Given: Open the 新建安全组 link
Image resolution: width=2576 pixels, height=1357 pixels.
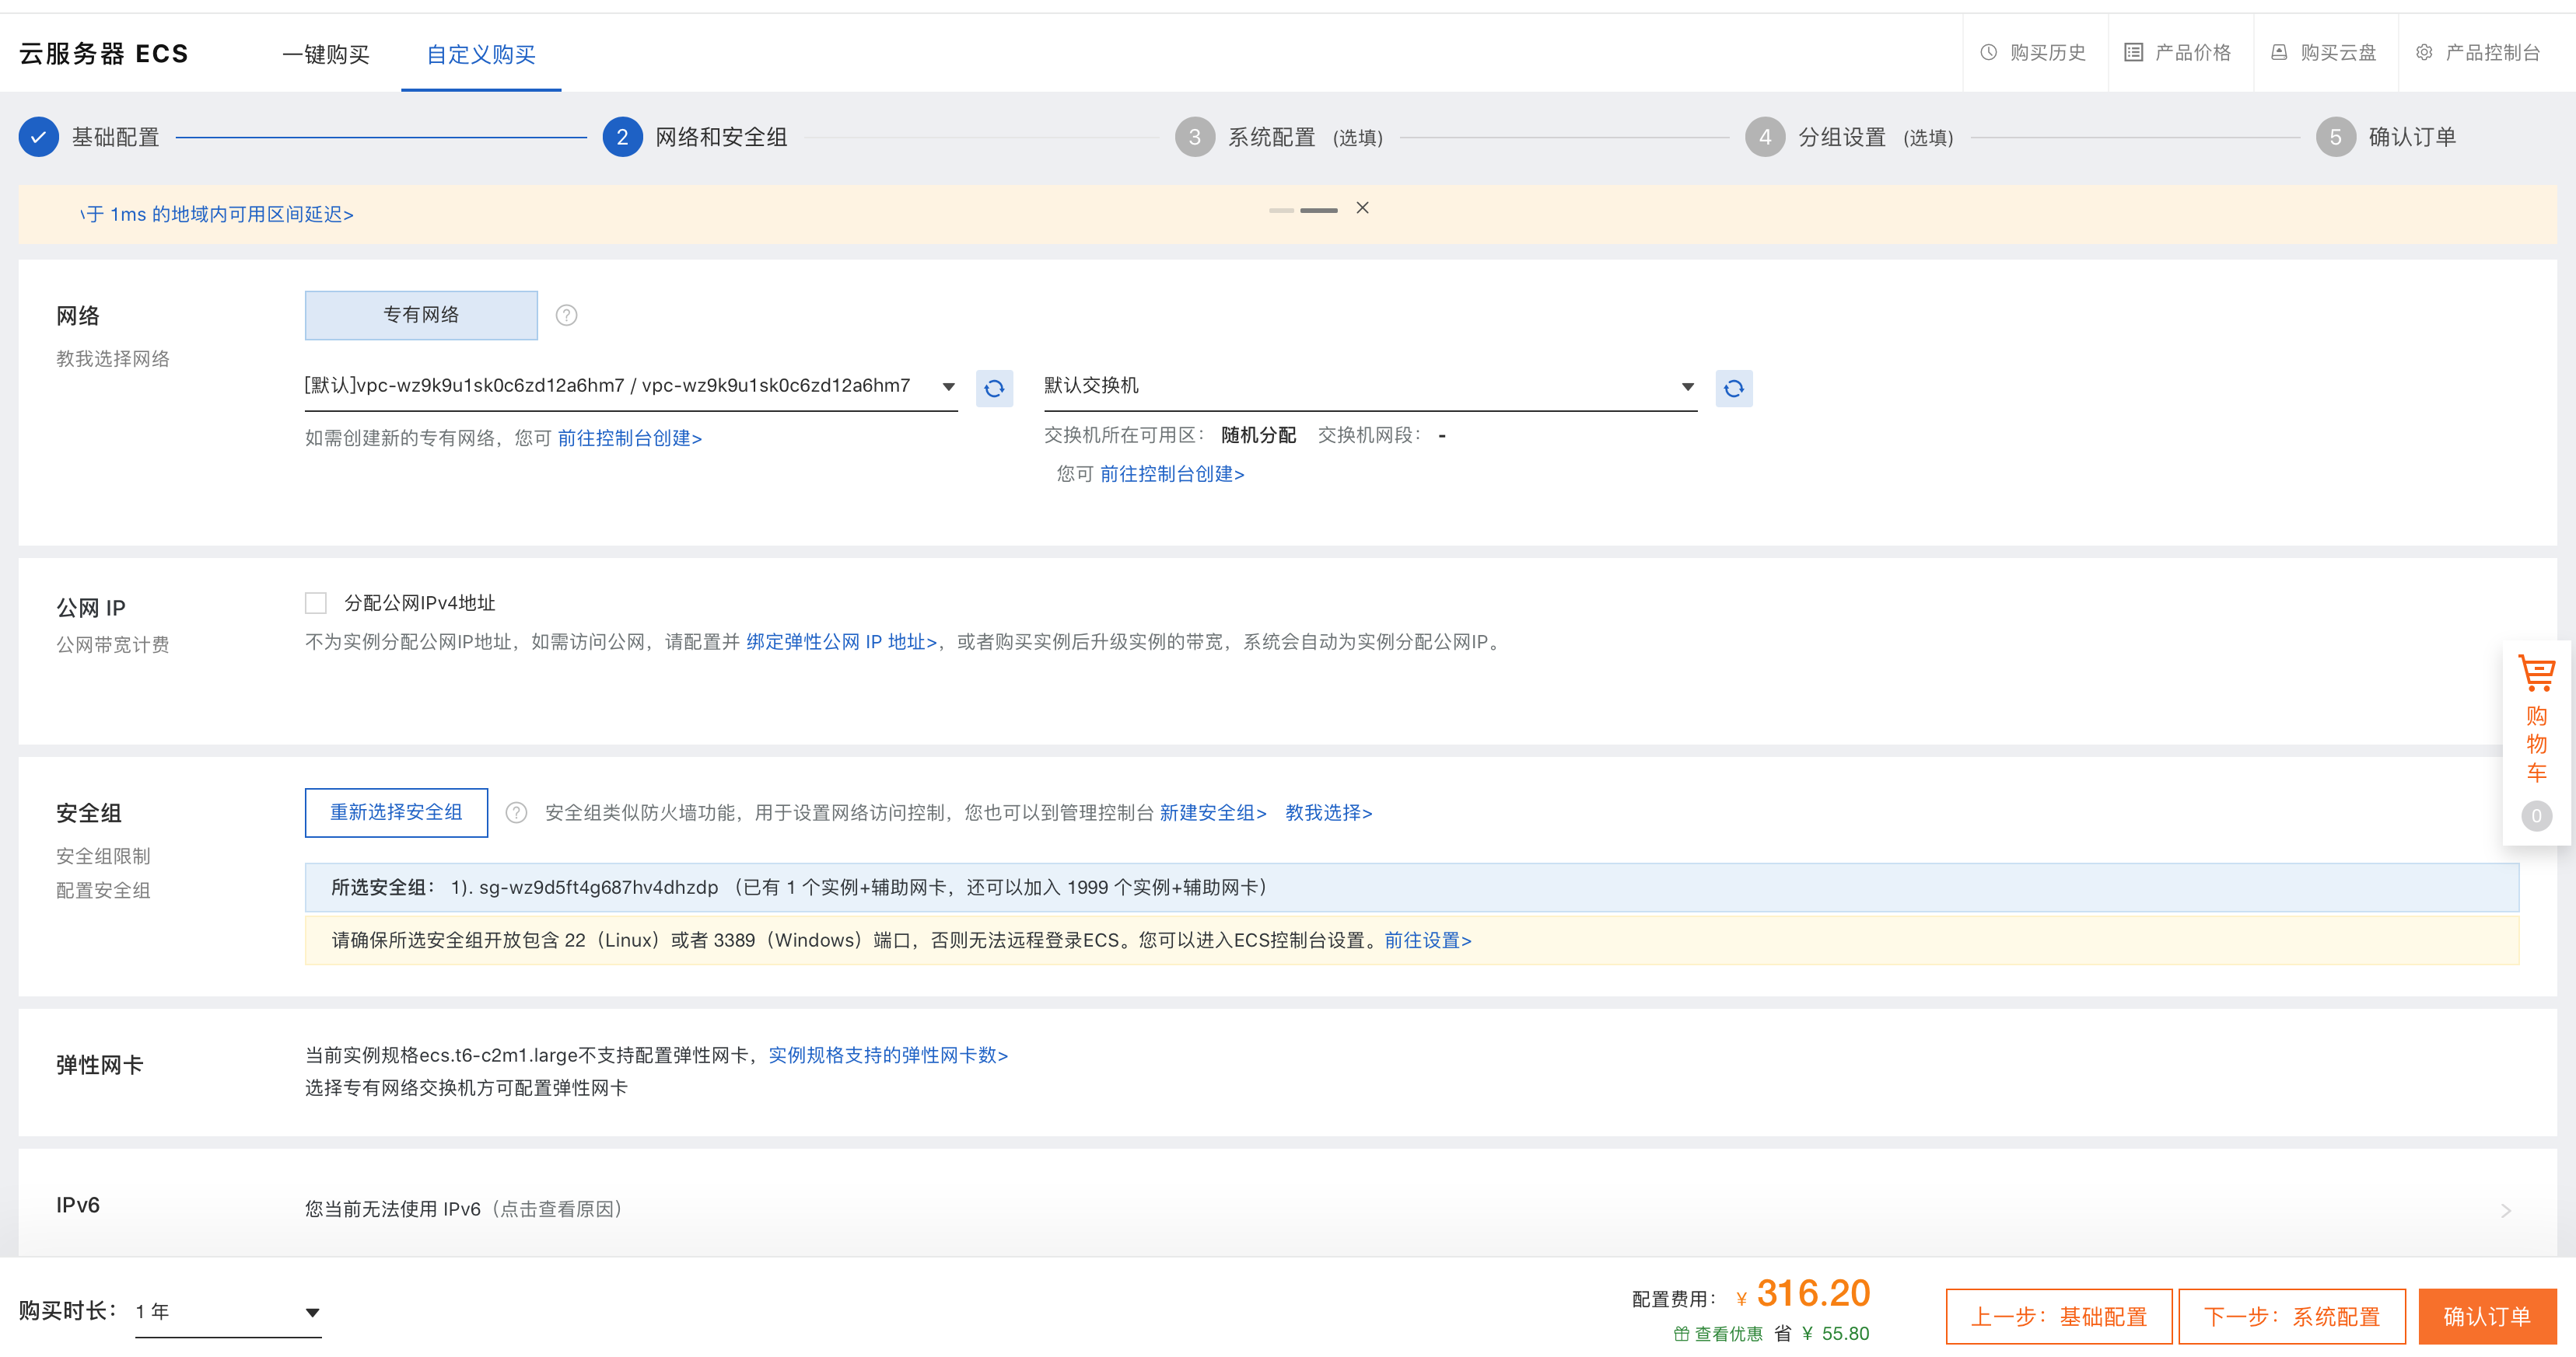Looking at the screenshot, I should click(x=1213, y=812).
